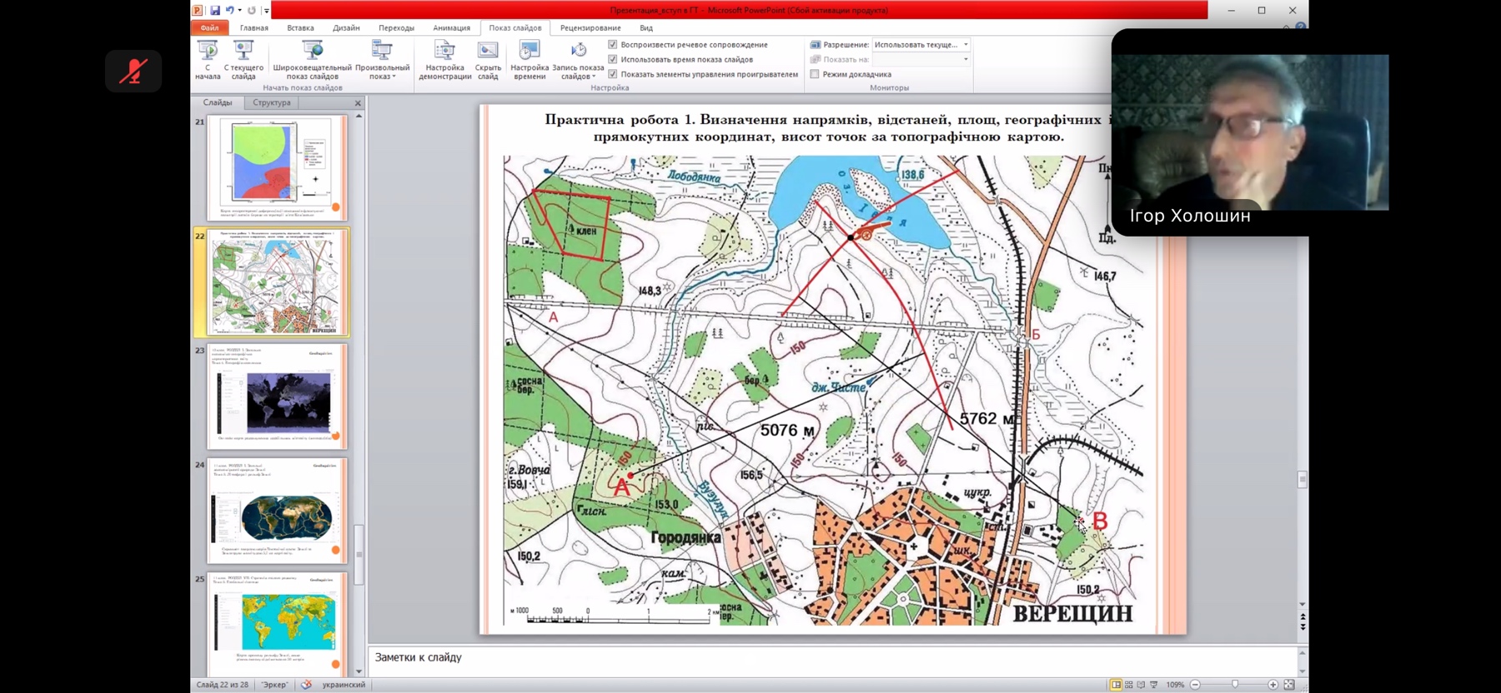Open the Вставка ribbon tab

coord(300,27)
